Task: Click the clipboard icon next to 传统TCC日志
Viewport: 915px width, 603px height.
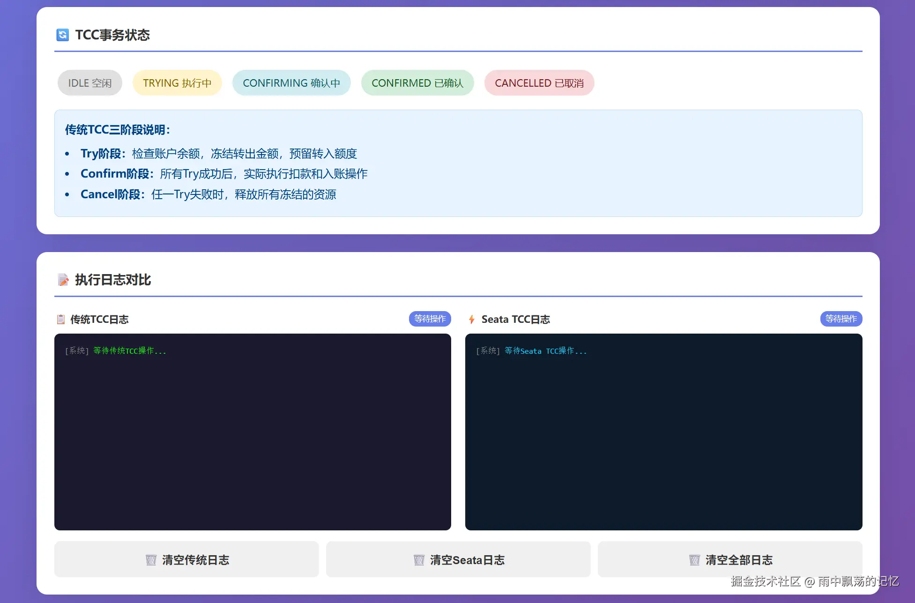Action: point(60,320)
